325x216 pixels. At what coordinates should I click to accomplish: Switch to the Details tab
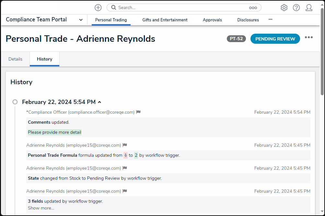(15, 59)
